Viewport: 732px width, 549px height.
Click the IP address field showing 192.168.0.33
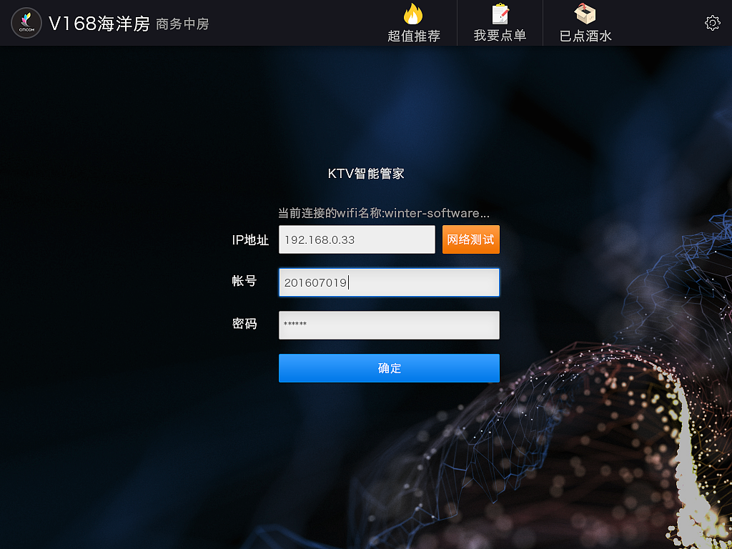click(357, 239)
